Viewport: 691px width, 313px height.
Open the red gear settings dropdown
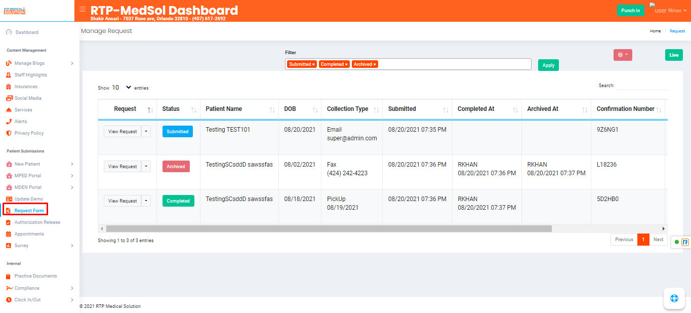623,55
